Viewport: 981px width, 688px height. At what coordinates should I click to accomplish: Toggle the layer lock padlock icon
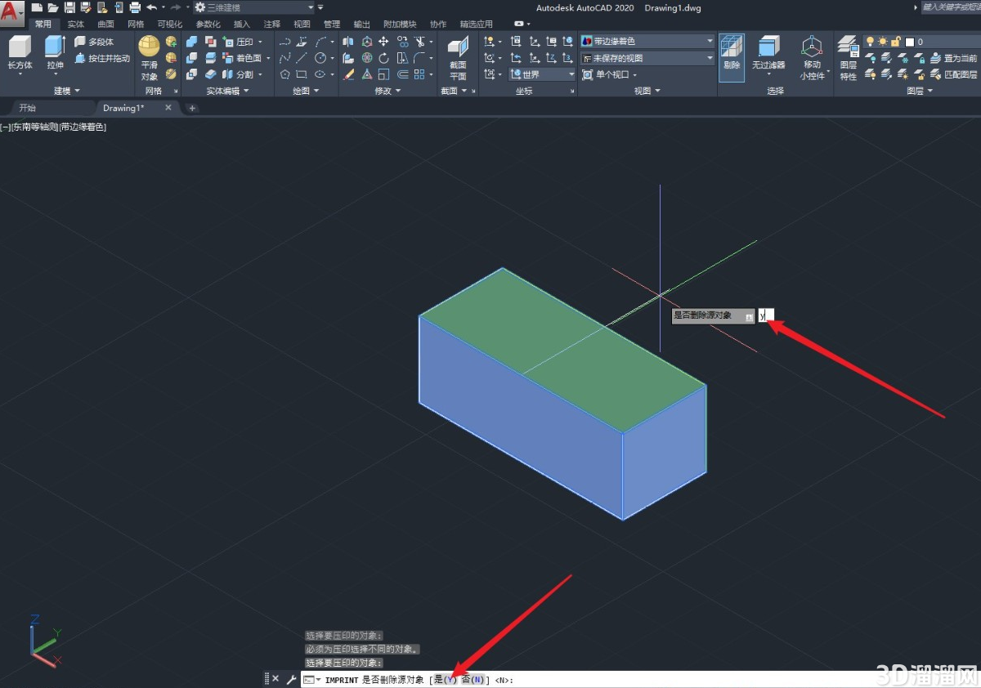(x=896, y=42)
